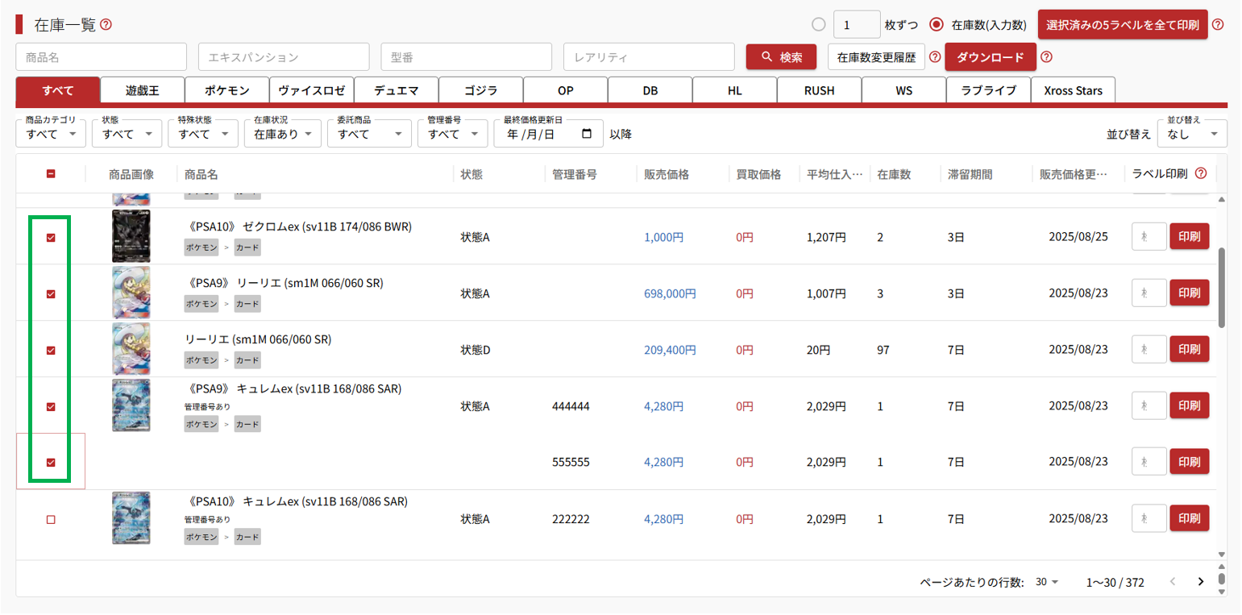The width and height of the screenshot is (1242, 615).
Task: Switch to the 遊戯王 tab
Action: point(142,90)
